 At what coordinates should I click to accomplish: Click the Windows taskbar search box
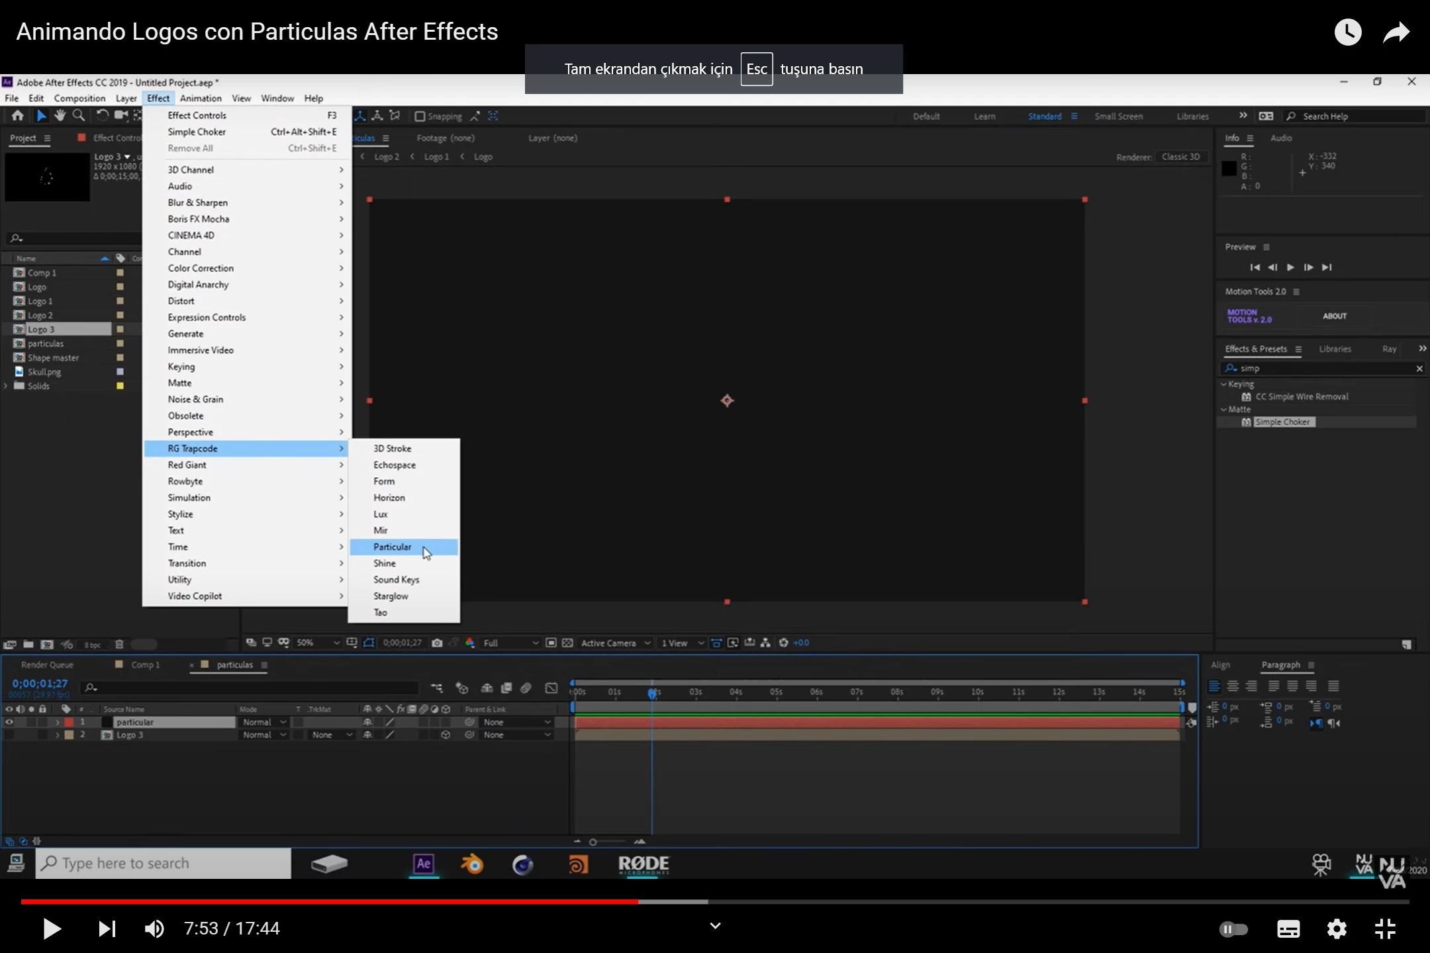(164, 863)
